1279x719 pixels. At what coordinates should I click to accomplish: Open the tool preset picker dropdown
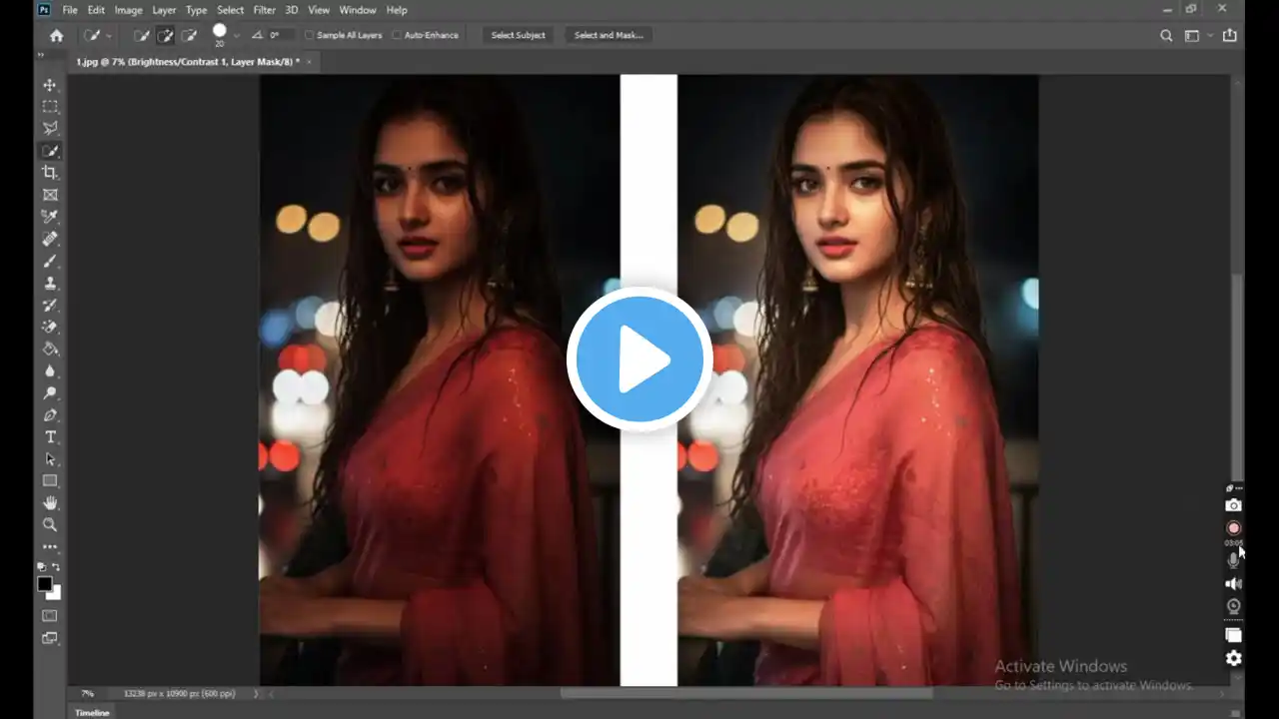[x=109, y=35]
